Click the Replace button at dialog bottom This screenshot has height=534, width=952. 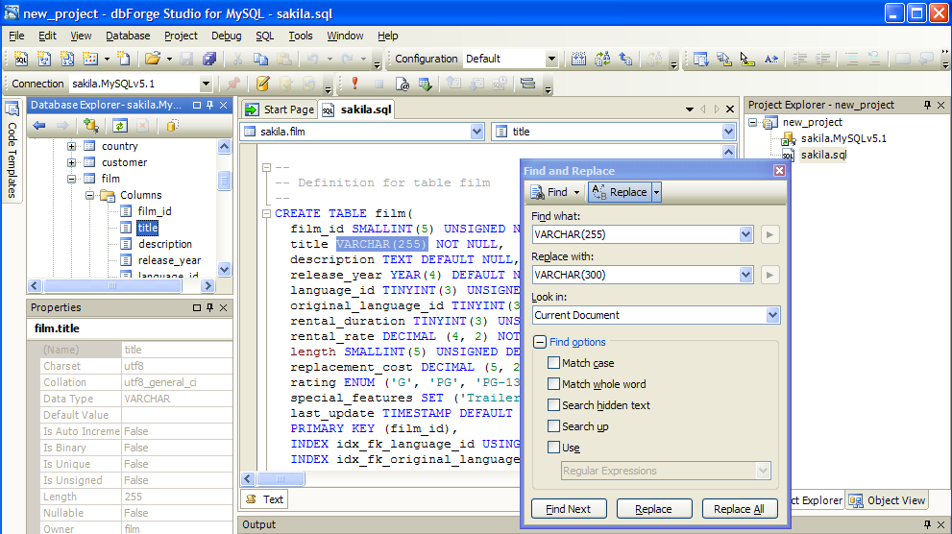click(x=654, y=509)
